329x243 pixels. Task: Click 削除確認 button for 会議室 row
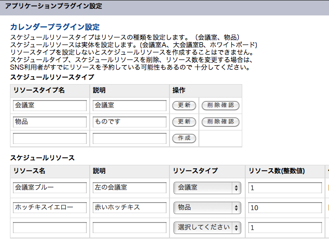[220, 106]
